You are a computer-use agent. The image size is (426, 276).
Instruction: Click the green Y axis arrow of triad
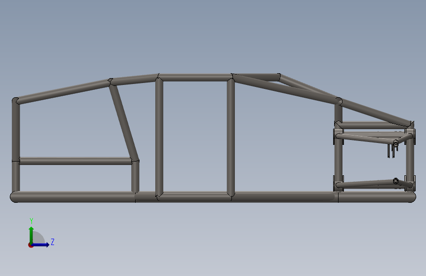coord(31,235)
